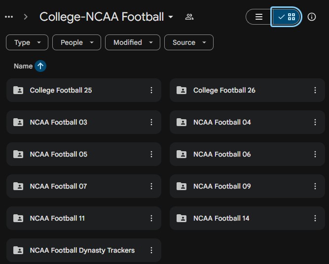Screen dimensions: 329x264
Task: Switch to list layout view
Action: click(x=258, y=17)
